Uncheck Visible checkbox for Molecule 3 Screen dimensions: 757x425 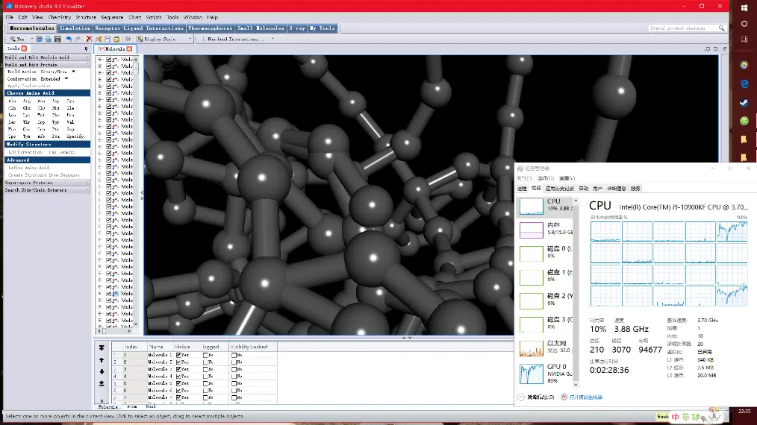click(178, 369)
